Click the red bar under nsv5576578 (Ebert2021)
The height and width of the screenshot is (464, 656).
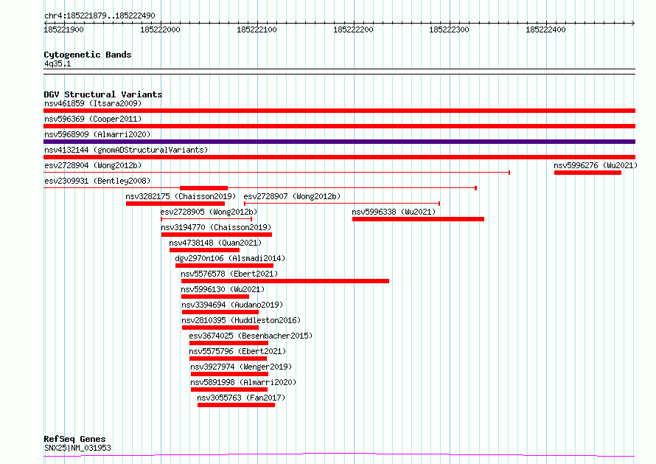pos(285,281)
